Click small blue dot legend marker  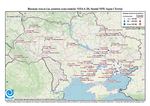(x=125, y=19)
